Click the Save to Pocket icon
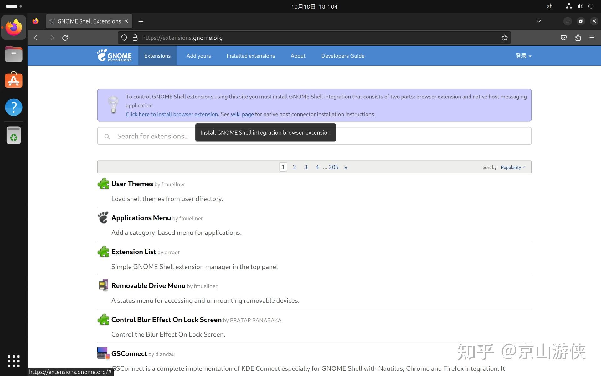 [x=563, y=38]
